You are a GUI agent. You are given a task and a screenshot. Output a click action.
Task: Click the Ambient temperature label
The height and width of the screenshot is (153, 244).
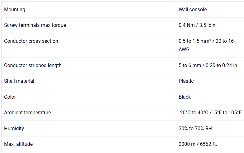(27, 112)
